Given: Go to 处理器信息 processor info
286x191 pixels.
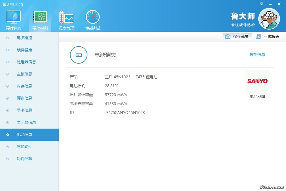Looking at the screenshot, I should coord(26,62).
